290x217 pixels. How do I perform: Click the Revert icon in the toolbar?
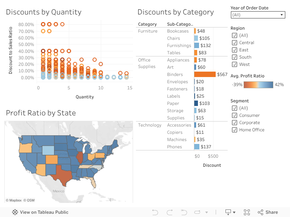[x=184, y=212]
